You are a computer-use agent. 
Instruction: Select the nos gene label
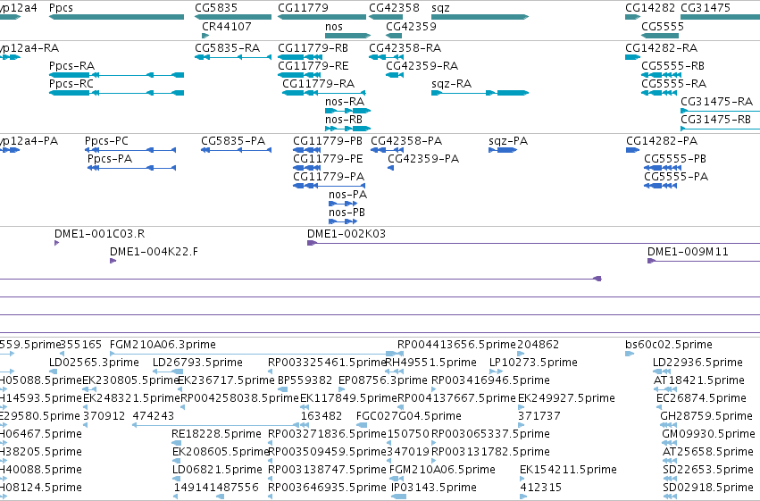[334, 27]
